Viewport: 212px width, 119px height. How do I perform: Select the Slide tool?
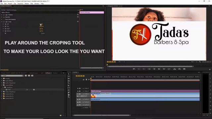(69, 90)
